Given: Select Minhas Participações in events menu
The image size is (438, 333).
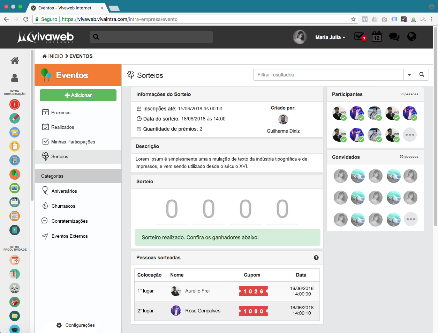Looking at the screenshot, I should pos(73,142).
